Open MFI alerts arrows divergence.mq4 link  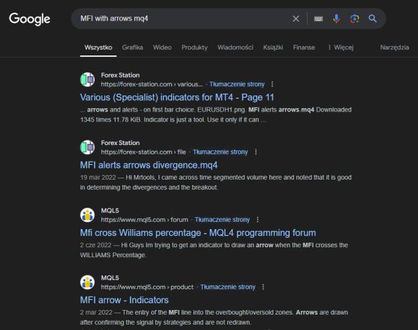pos(148,165)
